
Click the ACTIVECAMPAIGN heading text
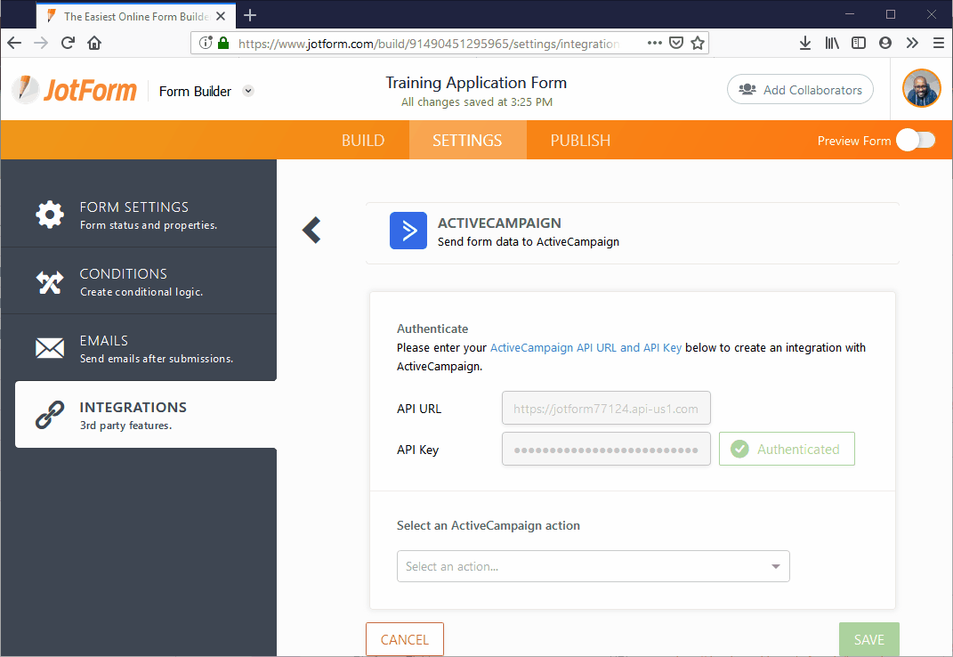tap(499, 223)
